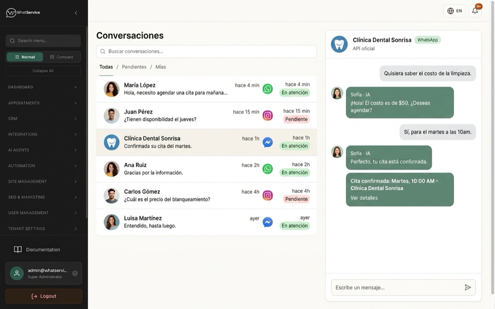Expand the AI AGENTS menu section
The image size is (495, 309).
click(x=43, y=150)
